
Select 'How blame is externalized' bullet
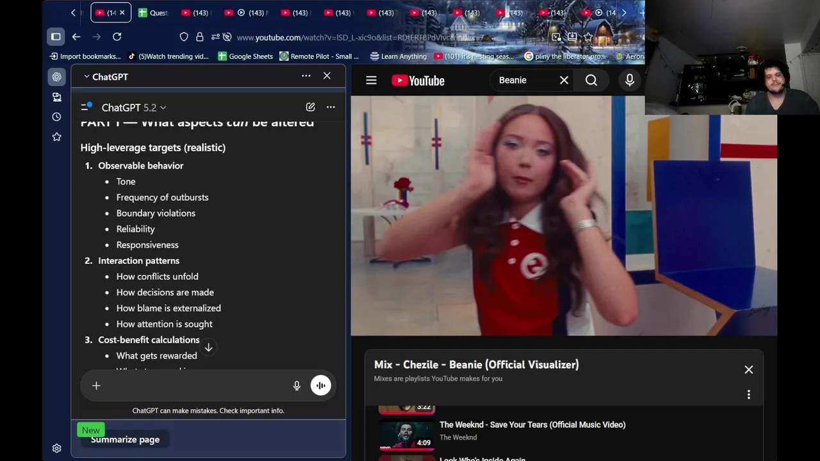pyautogui.click(x=168, y=308)
